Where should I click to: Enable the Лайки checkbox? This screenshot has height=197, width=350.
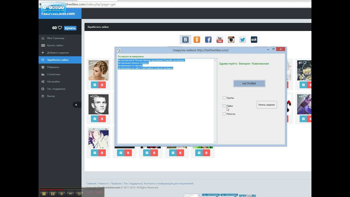224,106
